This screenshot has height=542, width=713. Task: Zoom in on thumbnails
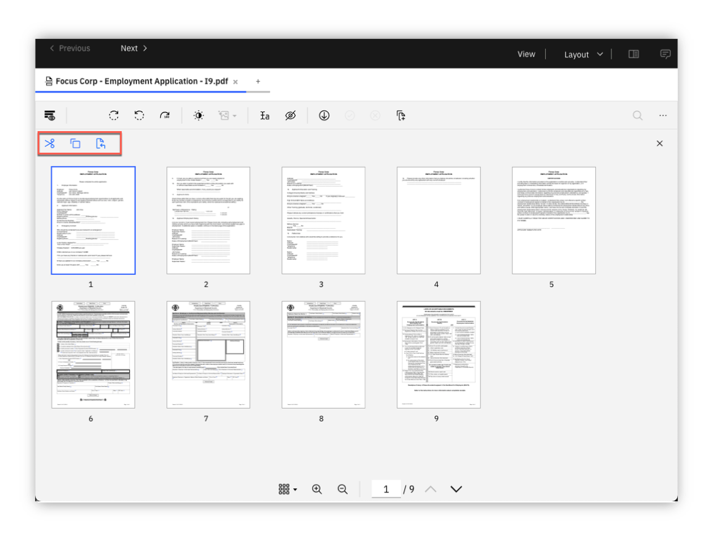click(x=317, y=489)
